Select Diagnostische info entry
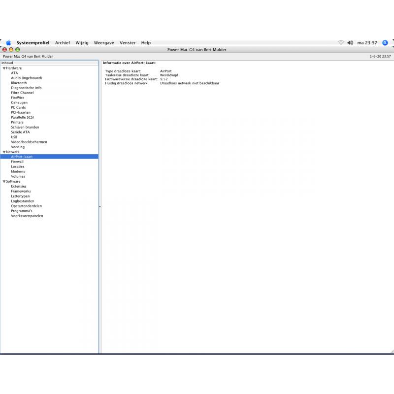 (x=26, y=88)
